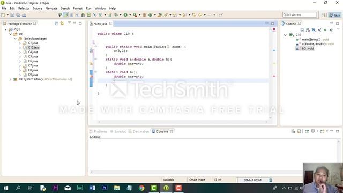Image resolution: width=343 pixels, height=193 pixels.
Task: Switch to the Java perspective button
Action: [334, 15]
